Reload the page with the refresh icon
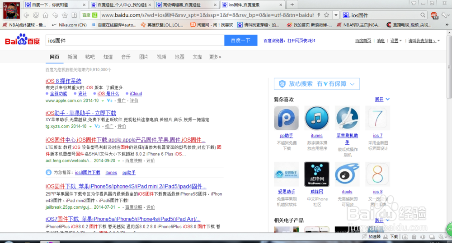The image size is (452, 243). (36, 15)
